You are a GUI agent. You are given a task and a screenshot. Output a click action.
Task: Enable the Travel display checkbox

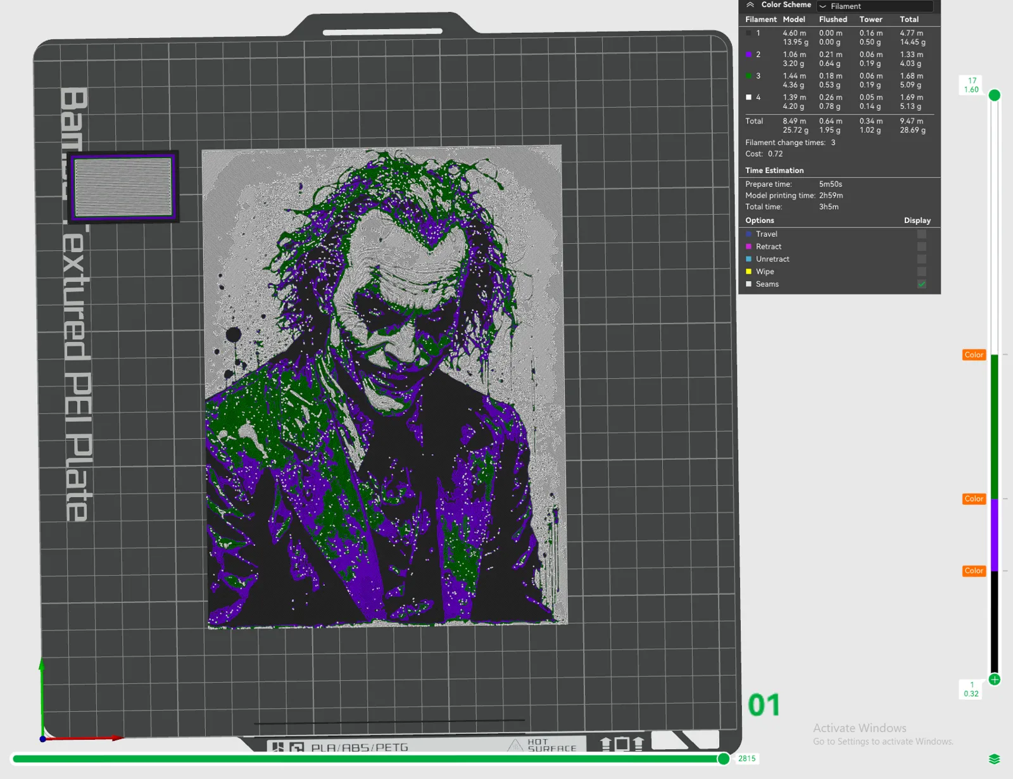[922, 234]
